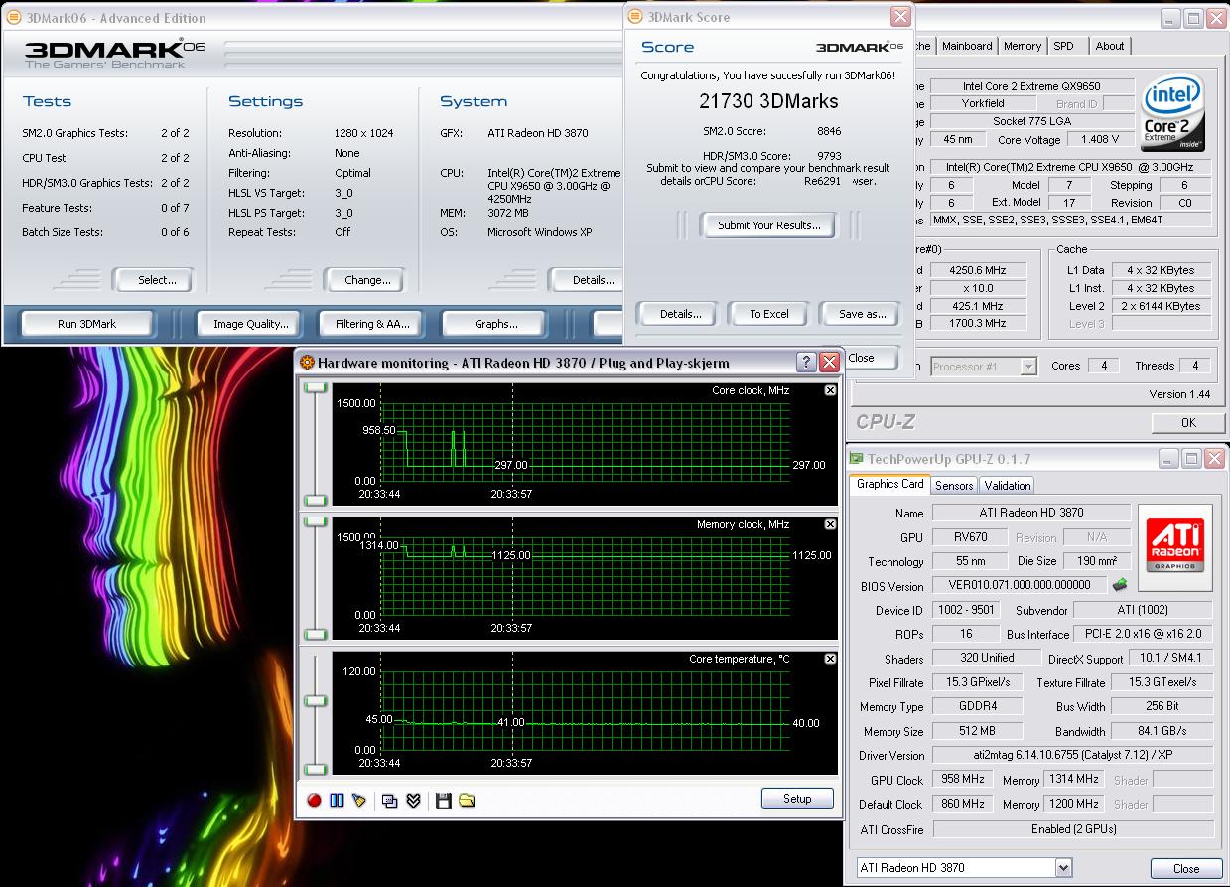Click the gear icon in the Hardware monitoring title bar
The image size is (1230, 887).
pyautogui.click(x=308, y=363)
